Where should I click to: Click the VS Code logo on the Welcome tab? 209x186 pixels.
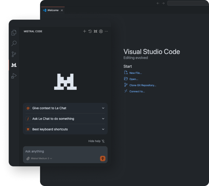click(x=45, y=10)
